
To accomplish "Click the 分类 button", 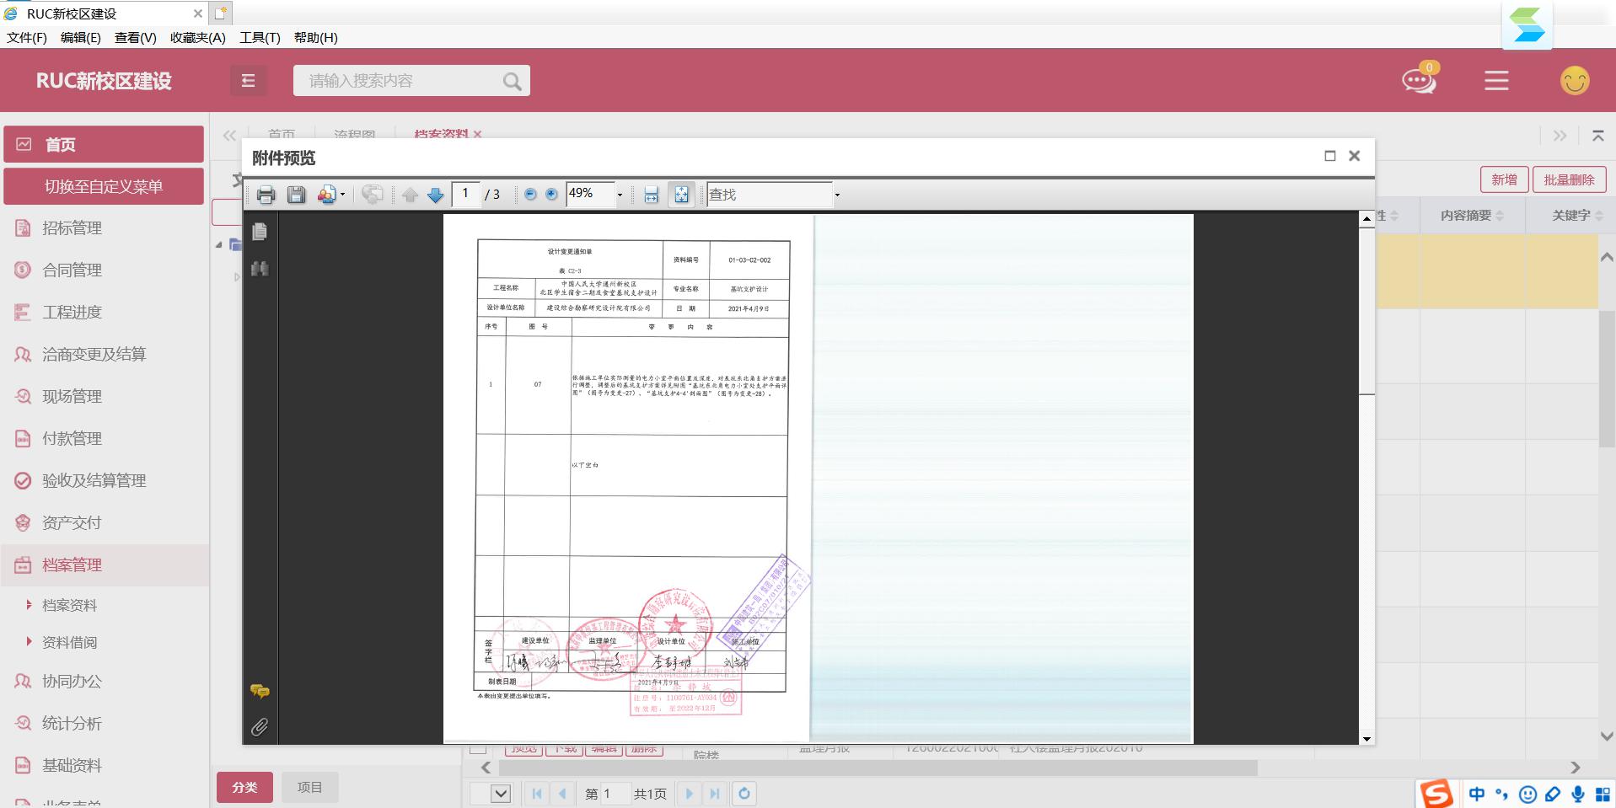I will pyautogui.click(x=244, y=787).
